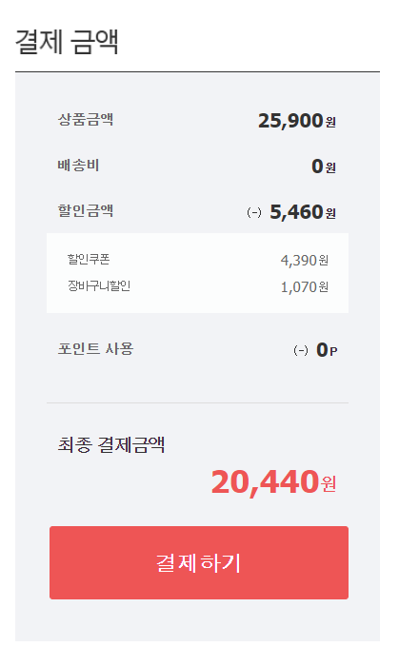Screen dimensions: 399x666
Task: Click the 배송비 label
Action: coord(78,165)
